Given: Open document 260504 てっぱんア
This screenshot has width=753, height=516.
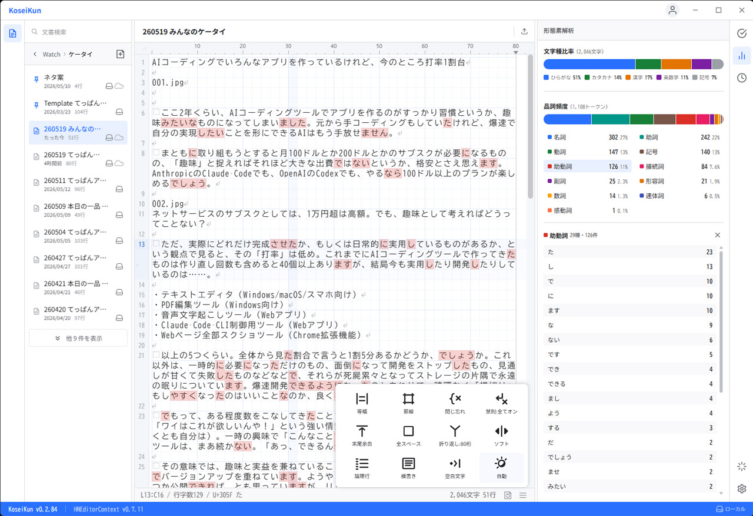Looking at the screenshot, I should click(78, 236).
